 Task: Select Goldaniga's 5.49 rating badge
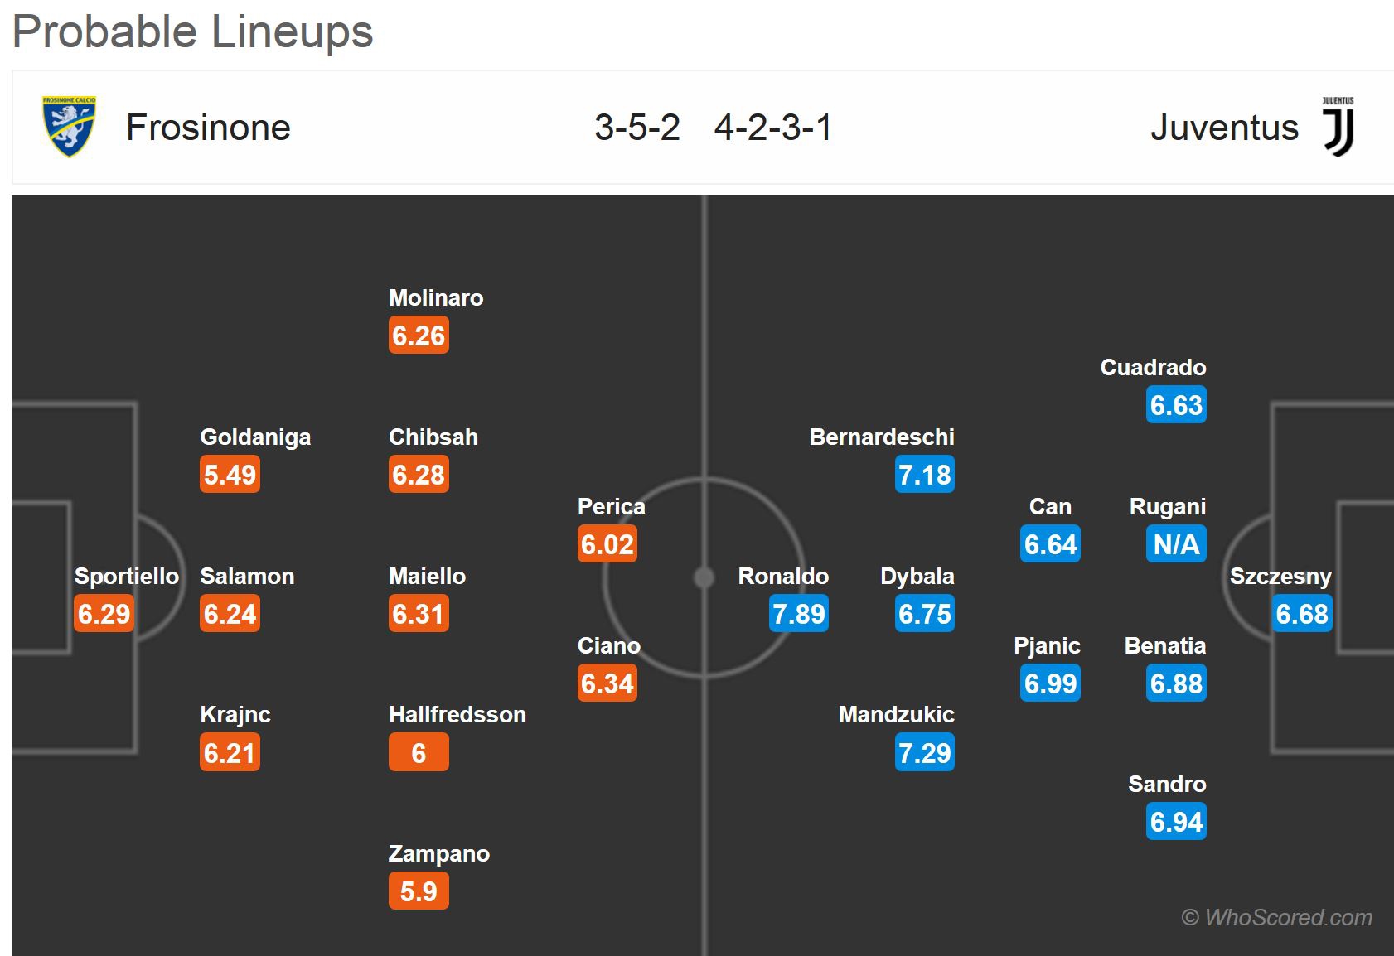pyautogui.click(x=230, y=475)
